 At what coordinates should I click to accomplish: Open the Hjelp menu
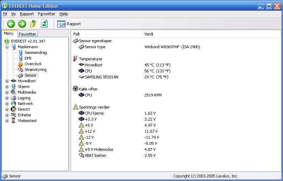tap(64, 14)
